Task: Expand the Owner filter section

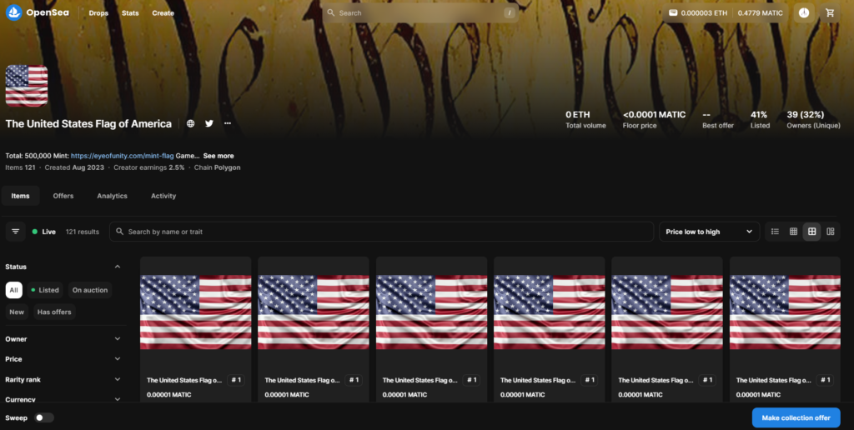Action: (63, 339)
